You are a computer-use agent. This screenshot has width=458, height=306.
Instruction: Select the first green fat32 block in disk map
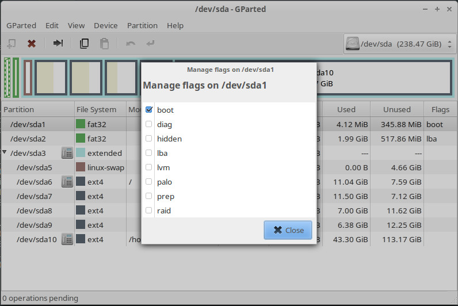click(7, 78)
